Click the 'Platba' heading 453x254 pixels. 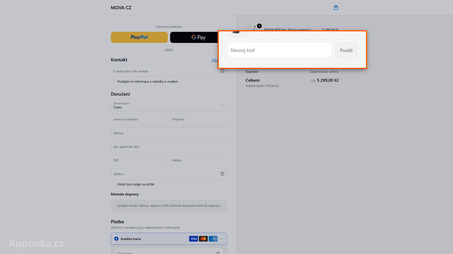pyautogui.click(x=117, y=222)
